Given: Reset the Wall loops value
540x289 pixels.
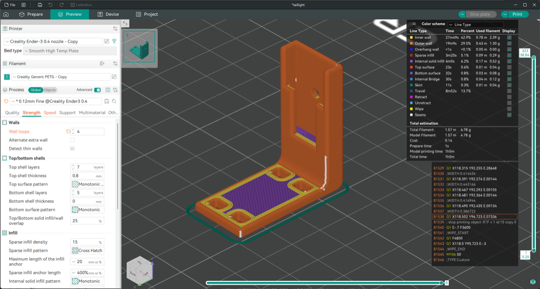Looking at the screenshot, I should (68, 132).
